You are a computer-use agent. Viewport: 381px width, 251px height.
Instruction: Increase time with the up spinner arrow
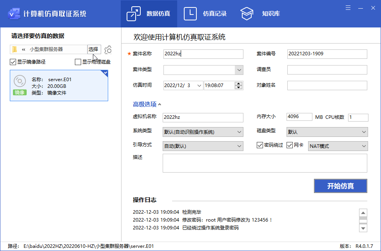pyautogui.click(x=239, y=84)
